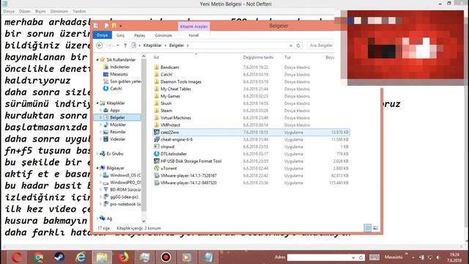Image resolution: width=469 pixels, height=264 pixels.
Task: Expand the Ağ network node
Action: [x=97, y=219]
